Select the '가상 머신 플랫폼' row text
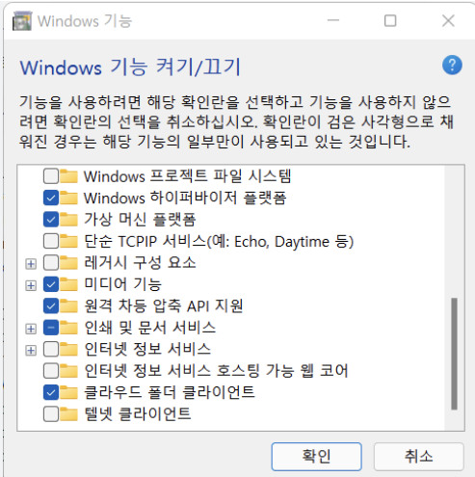 tap(140, 220)
